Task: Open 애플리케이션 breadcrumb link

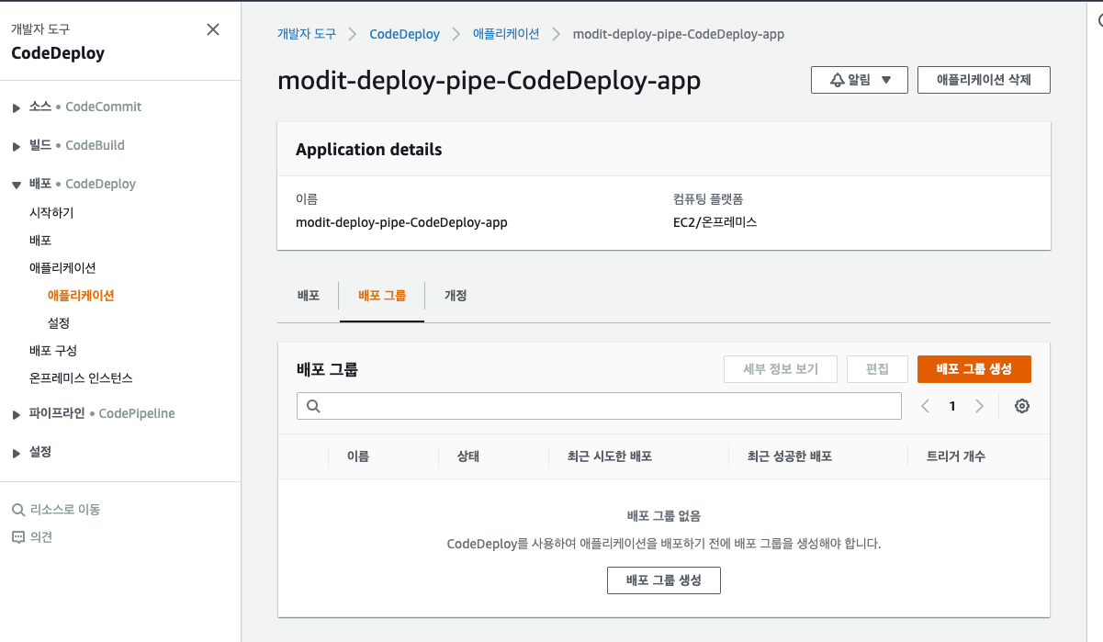Action: (x=506, y=34)
